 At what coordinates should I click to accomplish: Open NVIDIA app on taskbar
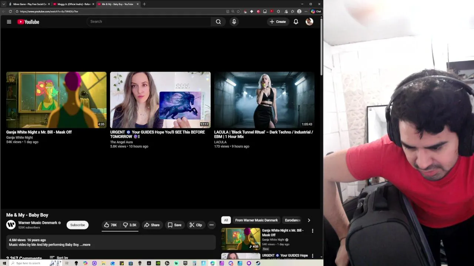coord(158,263)
